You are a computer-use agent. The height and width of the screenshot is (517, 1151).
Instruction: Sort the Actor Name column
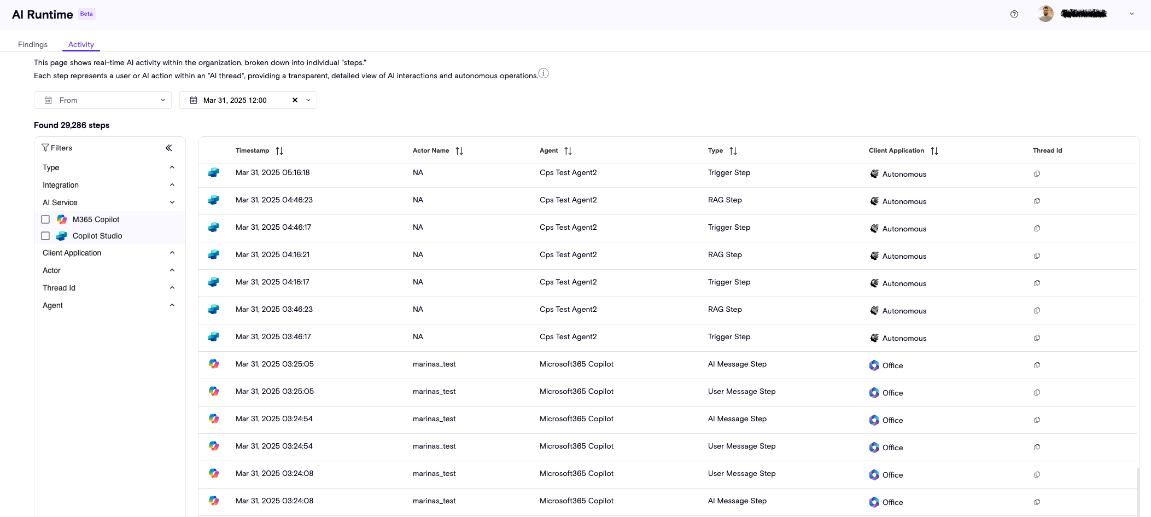[459, 151]
